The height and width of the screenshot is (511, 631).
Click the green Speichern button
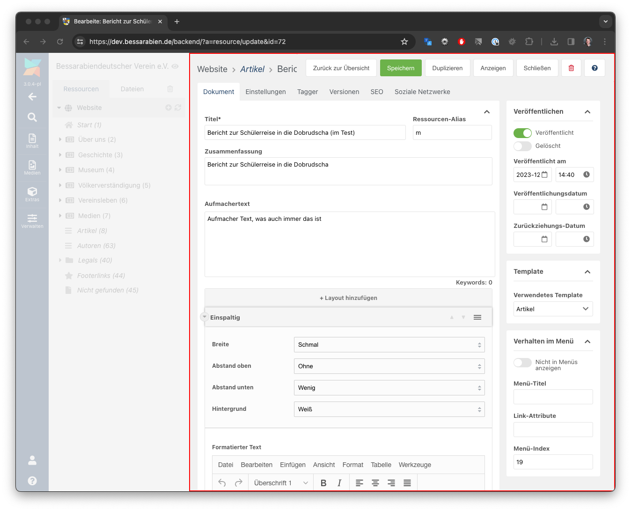(401, 68)
